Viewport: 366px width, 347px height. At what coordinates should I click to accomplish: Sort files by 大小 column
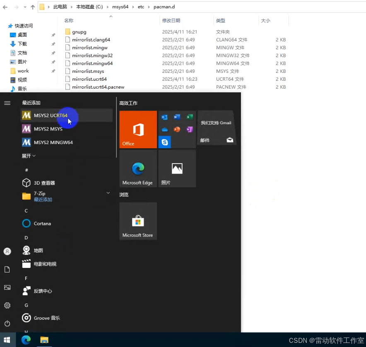point(266,21)
